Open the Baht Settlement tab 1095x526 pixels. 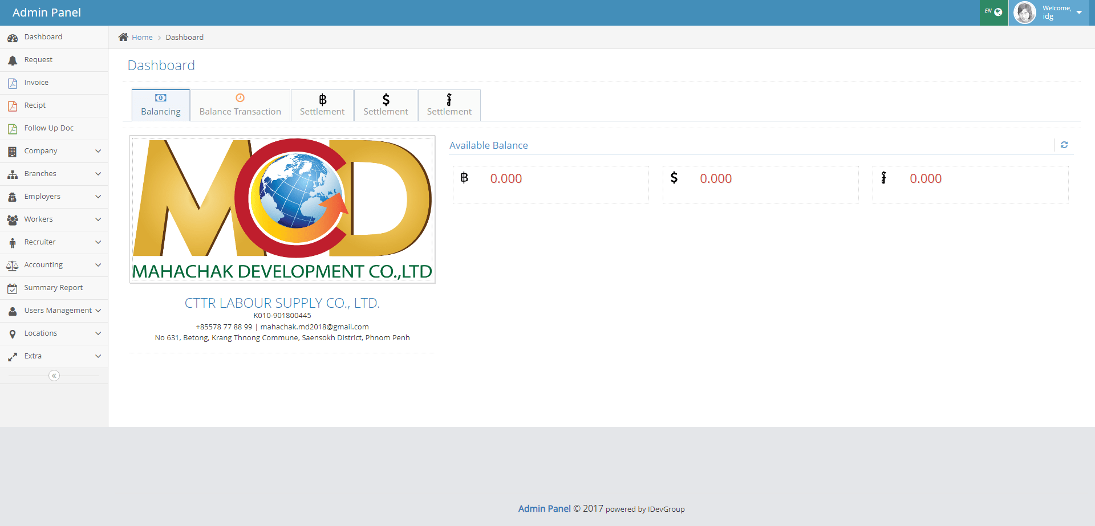(x=322, y=105)
